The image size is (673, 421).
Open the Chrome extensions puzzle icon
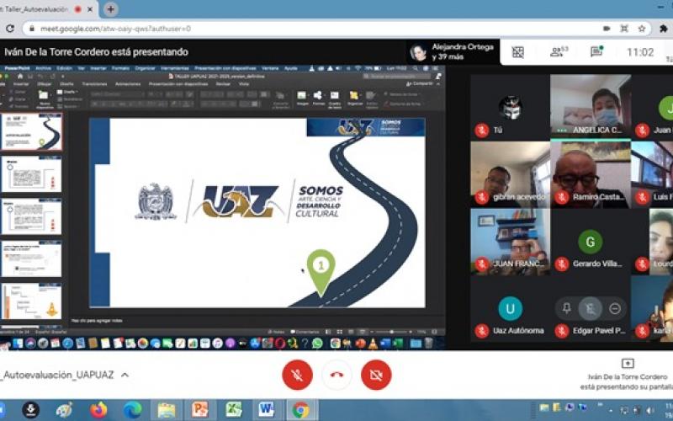[x=664, y=29]
